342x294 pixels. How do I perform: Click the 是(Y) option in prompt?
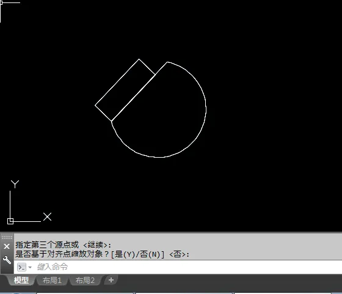coord(125,254)
